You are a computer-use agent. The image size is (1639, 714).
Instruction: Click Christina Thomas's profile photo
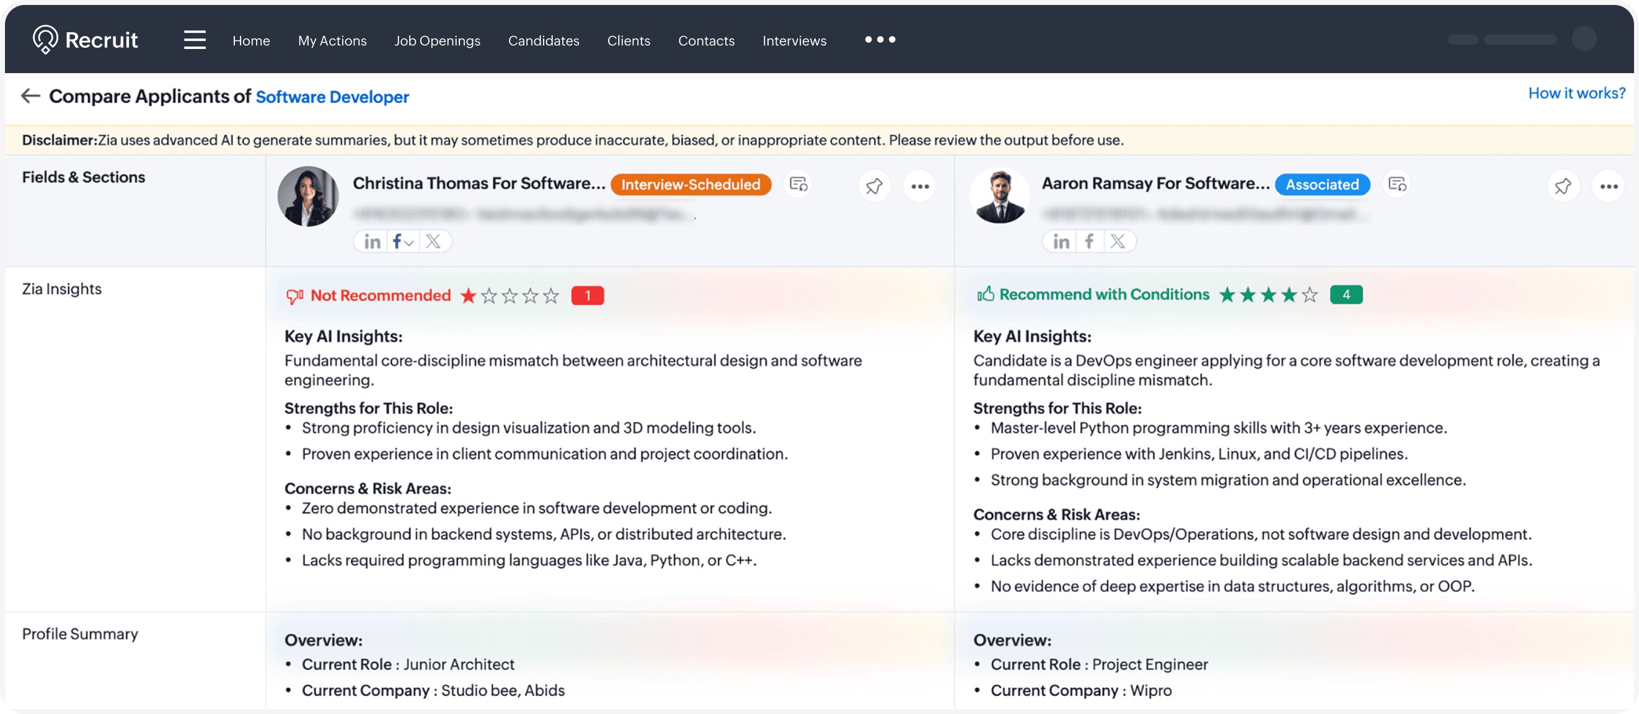coord(308,196)
